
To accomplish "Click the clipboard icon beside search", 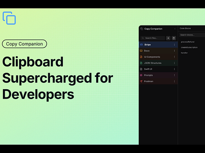I will click(174, 38).
